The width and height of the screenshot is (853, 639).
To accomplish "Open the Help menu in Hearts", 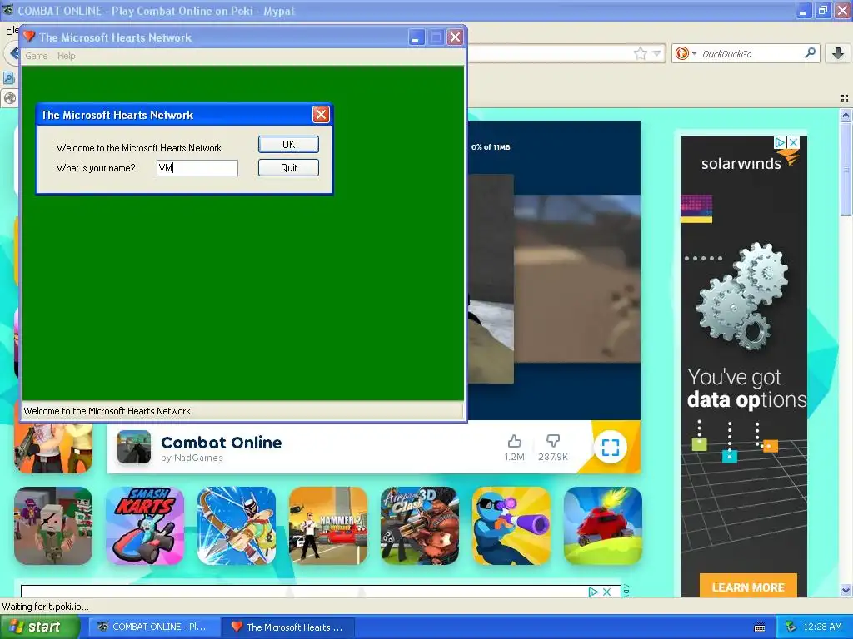I will point(67,56).
